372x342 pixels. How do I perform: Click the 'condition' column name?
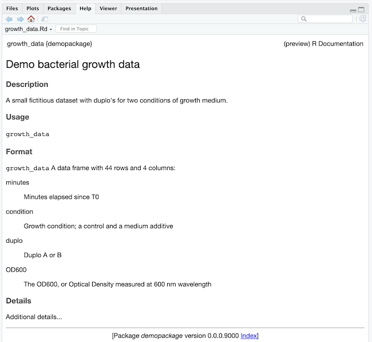19,212
